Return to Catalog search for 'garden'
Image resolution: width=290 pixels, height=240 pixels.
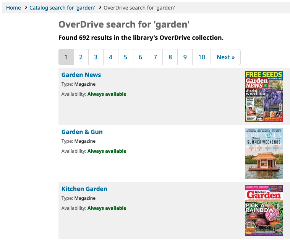(x=62, y=8)
